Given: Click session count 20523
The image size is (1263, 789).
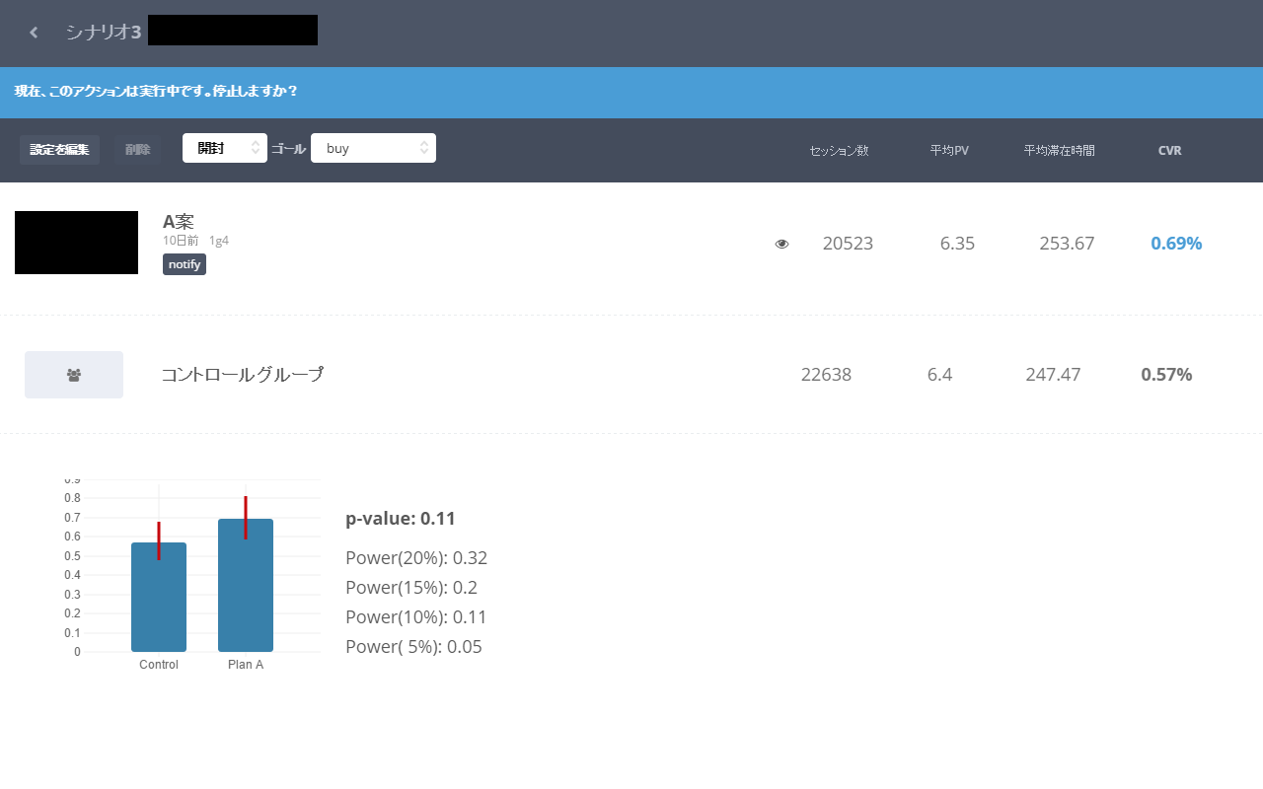Looking at the screenshot, I should [848, 244].
